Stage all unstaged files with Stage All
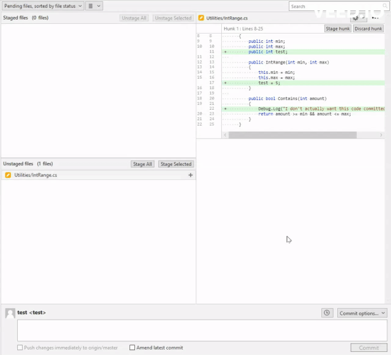The height and width of the screenshot is (355, 391). (142, 164)
